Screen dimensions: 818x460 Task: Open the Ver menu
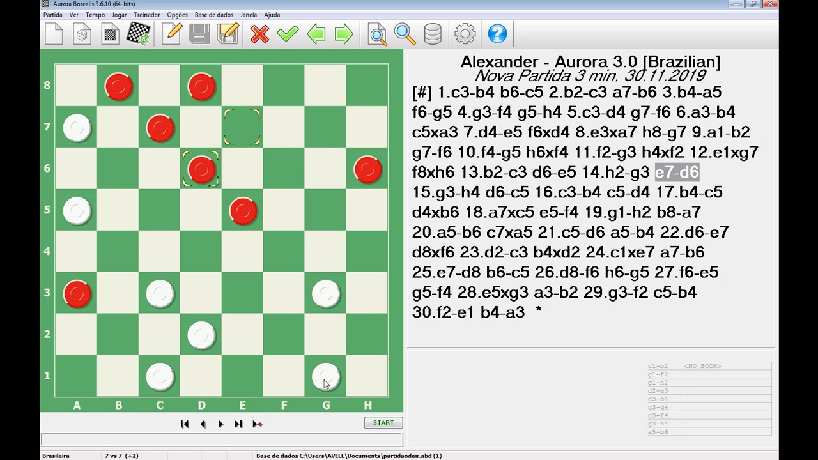(x=74, y=15)
